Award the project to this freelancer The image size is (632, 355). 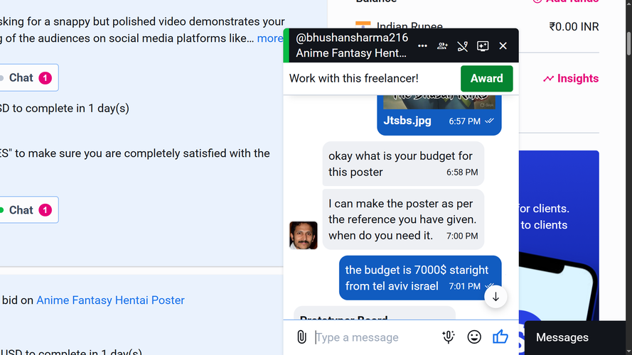486,79
